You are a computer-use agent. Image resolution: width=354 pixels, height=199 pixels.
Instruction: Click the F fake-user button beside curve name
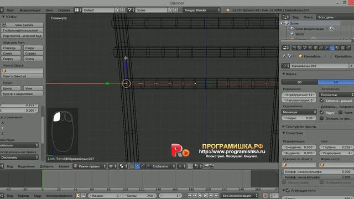tap(351, 66)
